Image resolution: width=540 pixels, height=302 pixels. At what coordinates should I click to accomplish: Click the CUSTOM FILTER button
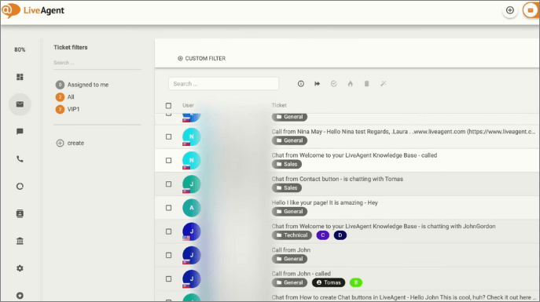point(201,58)
